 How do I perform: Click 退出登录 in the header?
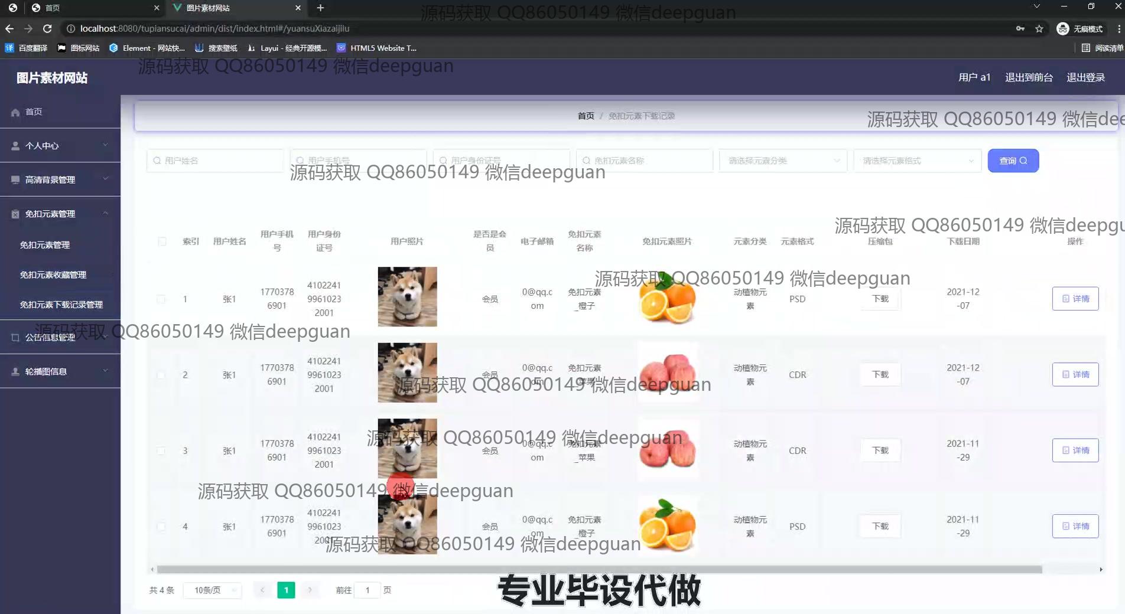tap(1085, 77)
